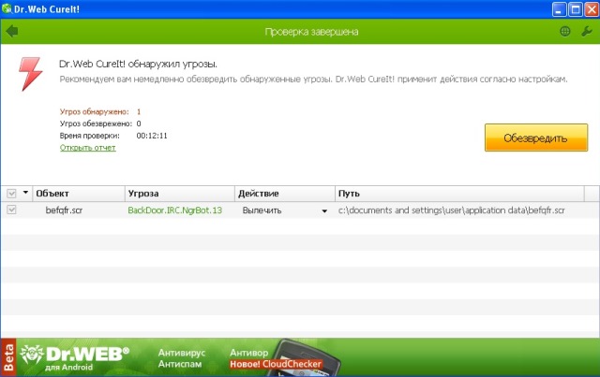Open the Открыть отчет link

click(87, 148)
